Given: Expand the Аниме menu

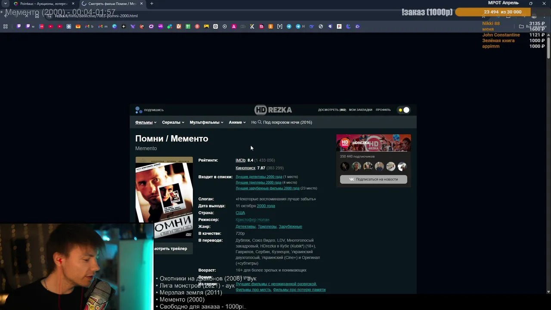Looking at the screenshot, I should (x=237, y=122).
